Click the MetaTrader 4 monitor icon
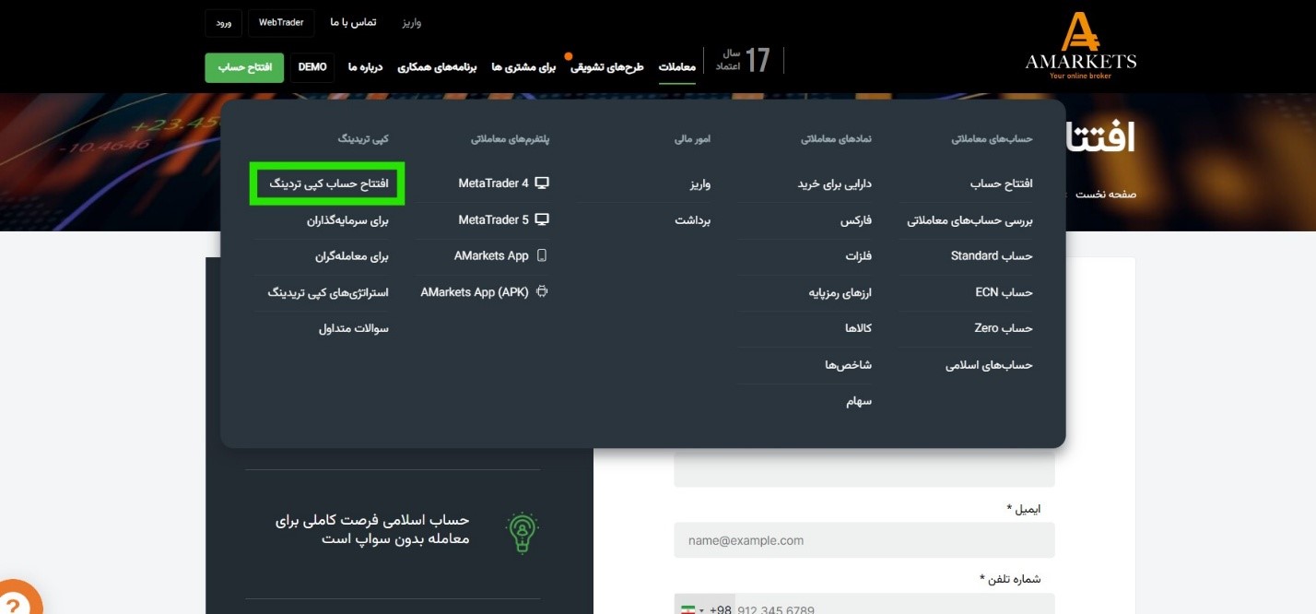This screenshot has height=614, width=1316. click(x=542, y=183)
